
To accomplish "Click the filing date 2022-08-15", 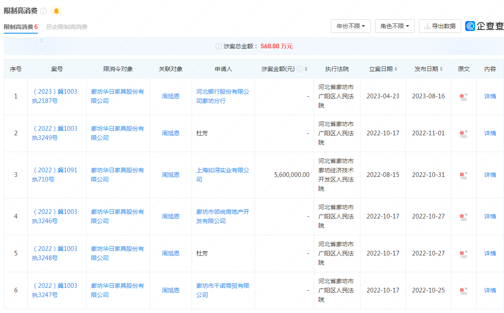I will click(x=383, y=175).
